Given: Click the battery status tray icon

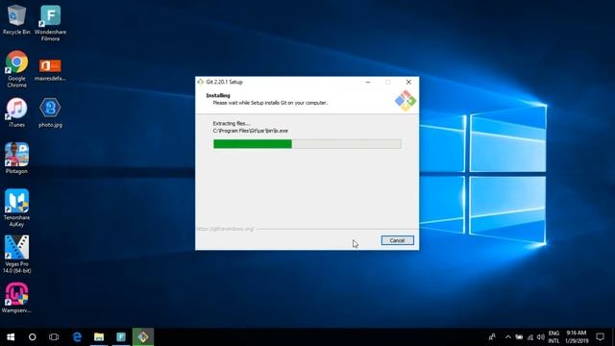Looking at the screenshot, I should [x=519, y=337].
